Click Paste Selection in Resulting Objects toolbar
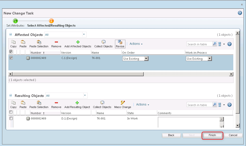The image size is (246, 146). 39,104
